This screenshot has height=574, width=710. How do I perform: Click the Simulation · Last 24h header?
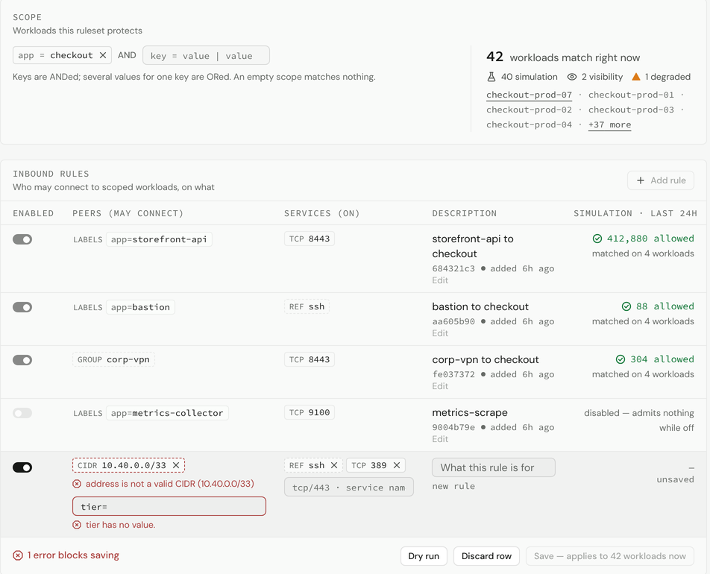point(635,214)
